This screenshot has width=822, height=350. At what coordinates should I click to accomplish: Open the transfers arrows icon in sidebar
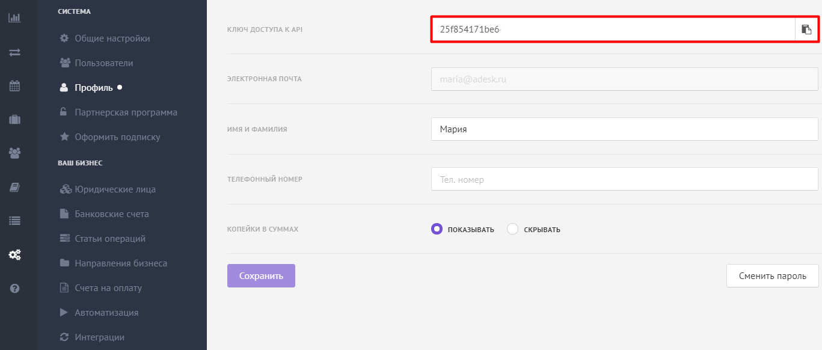(x=14, y=52)
